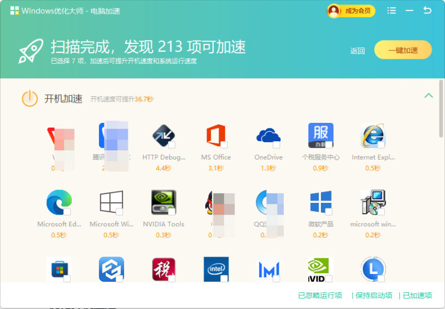Screen dimensions: 445x309
Task: Toggle the Internet Explorer checkbox
Action: (381, 145)
